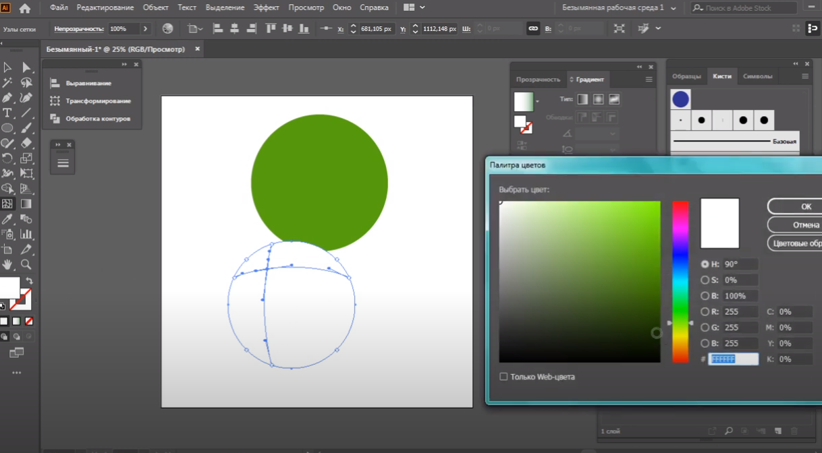This screenshot has height=453, width=822.
Task: Open the Эффект menu
Action: click(x=266, y=7)
